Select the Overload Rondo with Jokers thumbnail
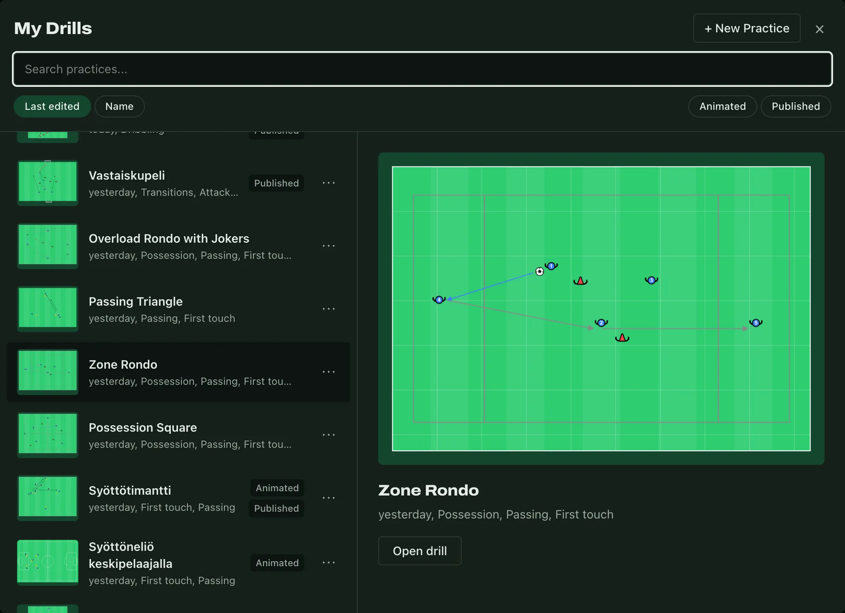The image size is (845, 613). (x=48, y=246)
